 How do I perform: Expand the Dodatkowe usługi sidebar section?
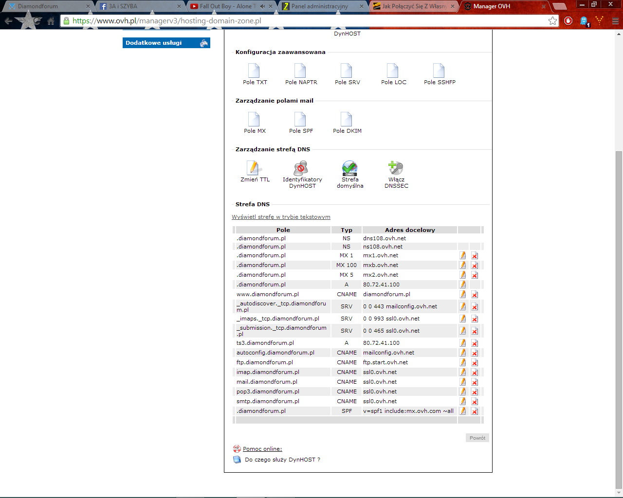point(166,43)
